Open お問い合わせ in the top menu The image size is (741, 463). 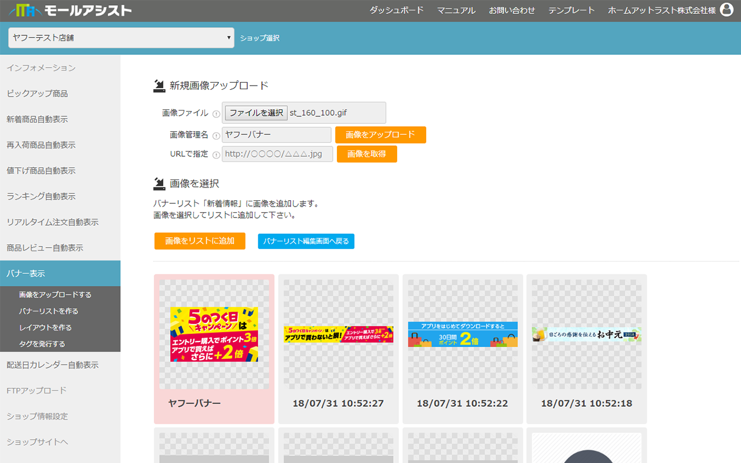[512, 10]
